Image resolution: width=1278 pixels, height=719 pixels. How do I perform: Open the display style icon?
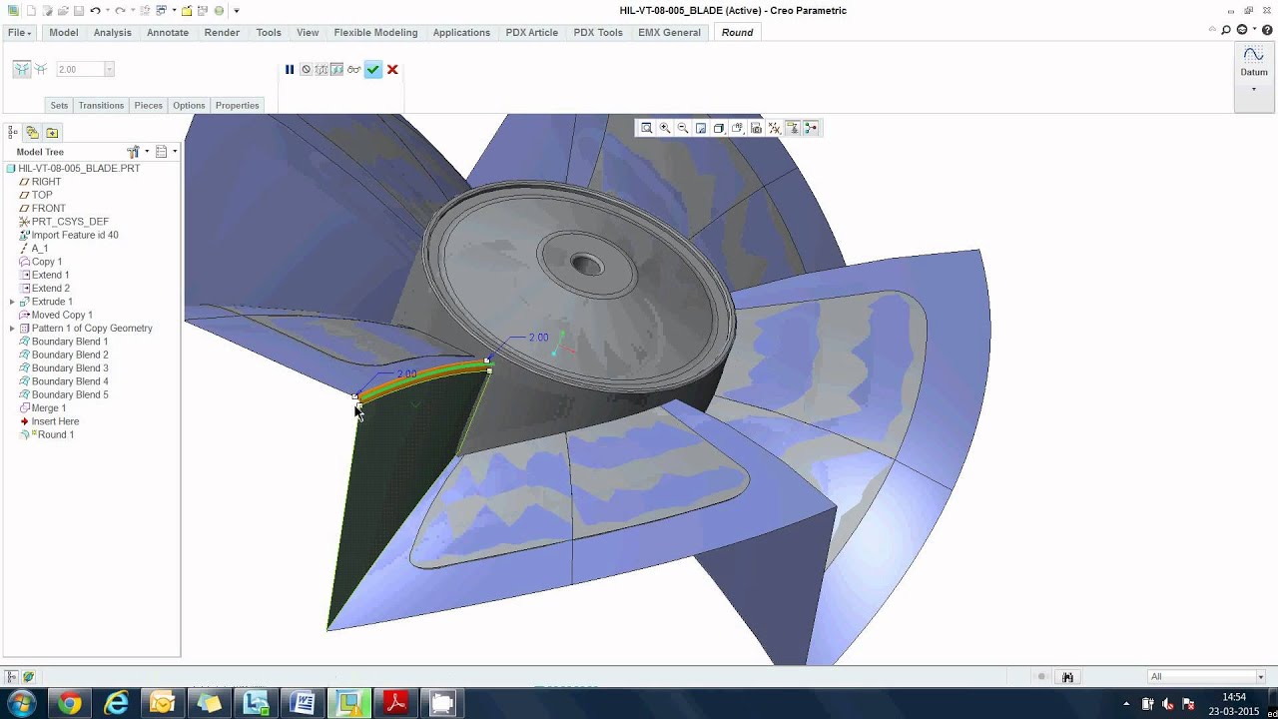point(719,128)
